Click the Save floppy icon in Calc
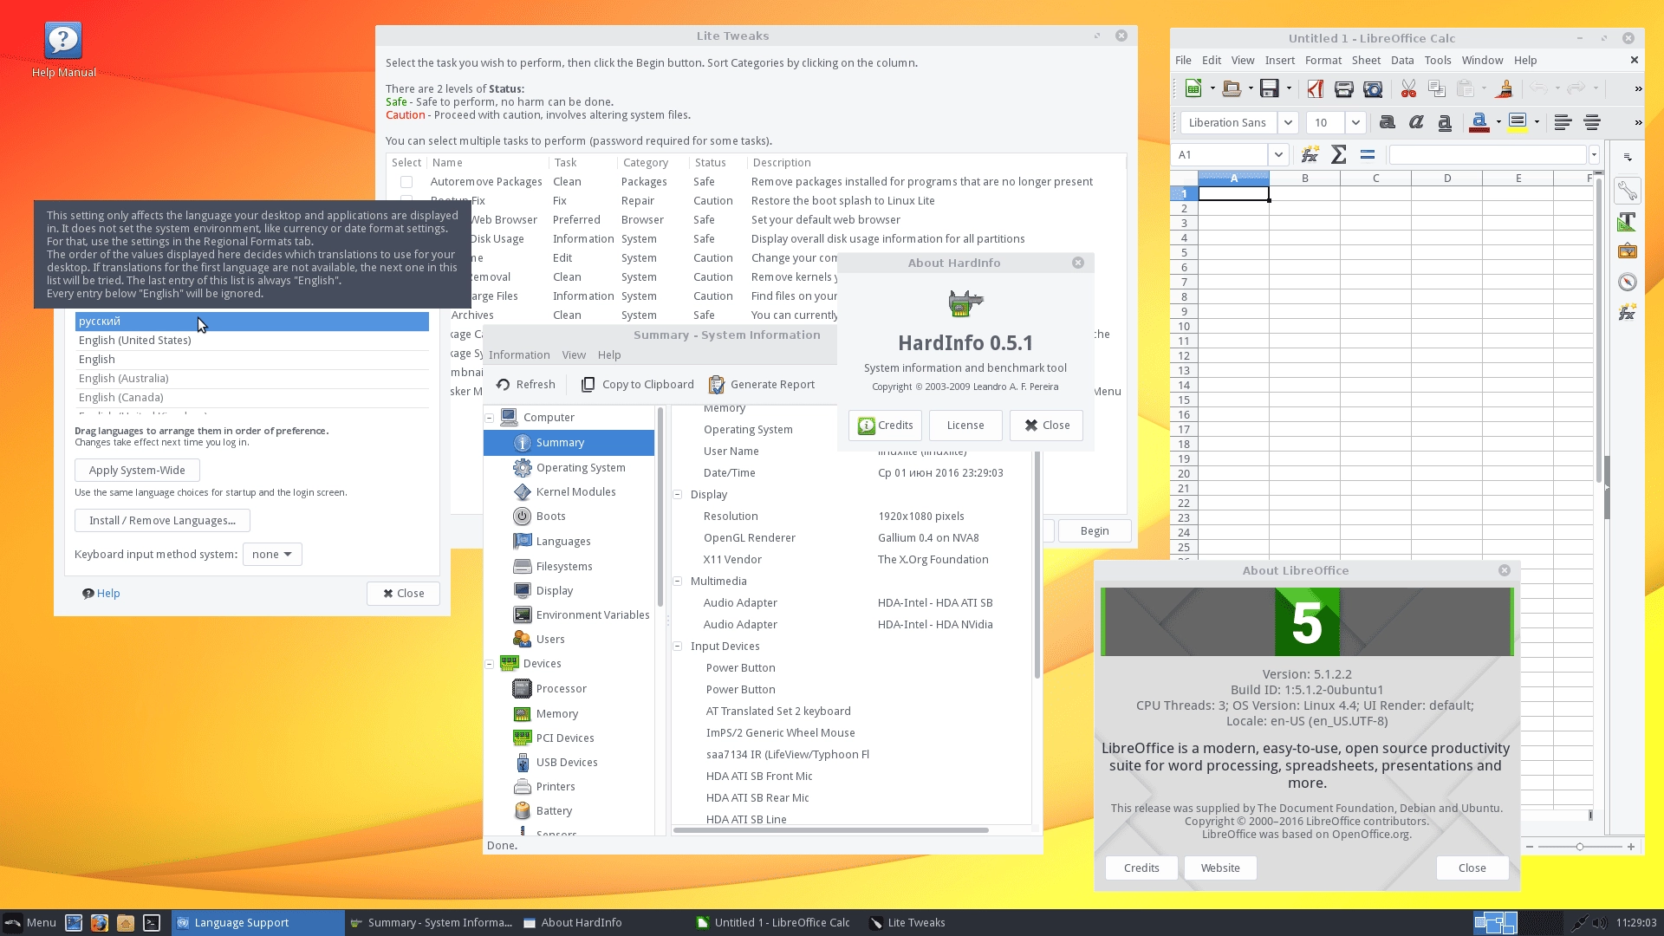Screen dimensions: 1664x936 click(x=1270, y=88)
